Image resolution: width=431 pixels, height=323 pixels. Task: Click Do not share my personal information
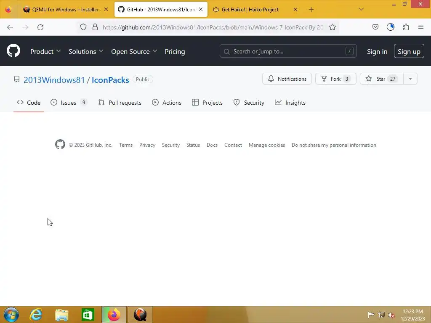334,145
